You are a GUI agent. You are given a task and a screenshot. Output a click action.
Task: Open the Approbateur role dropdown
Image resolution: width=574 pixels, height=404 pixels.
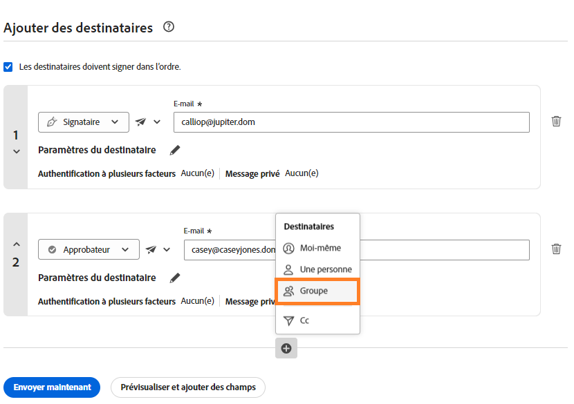[89, 250]
